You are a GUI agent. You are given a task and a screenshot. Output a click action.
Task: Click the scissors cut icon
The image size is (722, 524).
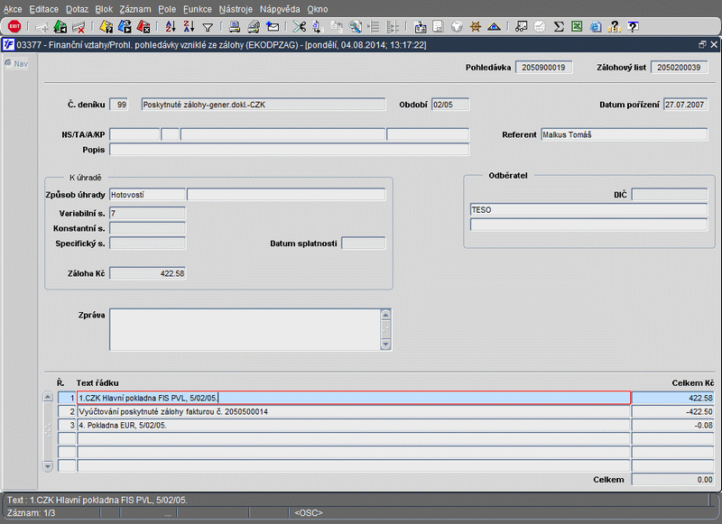tap(299, 27)
